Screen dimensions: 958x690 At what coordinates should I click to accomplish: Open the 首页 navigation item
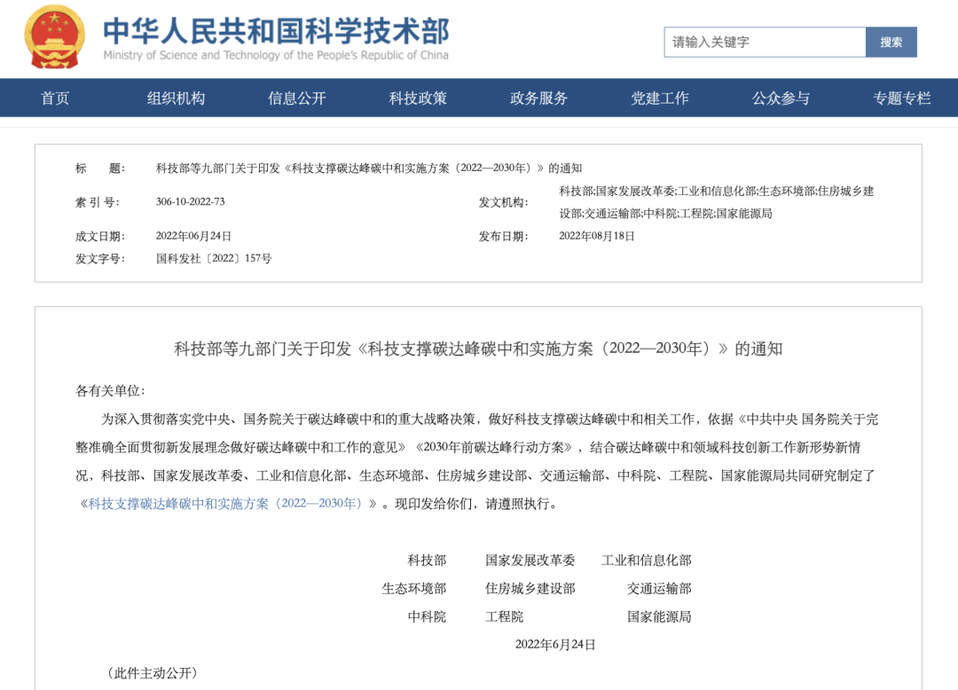pyautogui.click(x=55, y=98)
